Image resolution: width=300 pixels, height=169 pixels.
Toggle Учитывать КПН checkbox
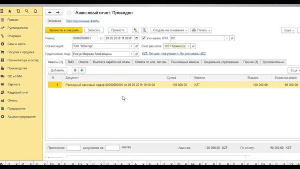click(x=144, y=38)
